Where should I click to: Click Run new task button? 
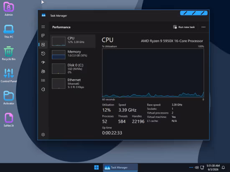coord(184,27)
